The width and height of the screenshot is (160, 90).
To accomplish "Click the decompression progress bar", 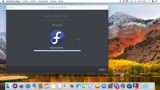I will tap(57, 50).
